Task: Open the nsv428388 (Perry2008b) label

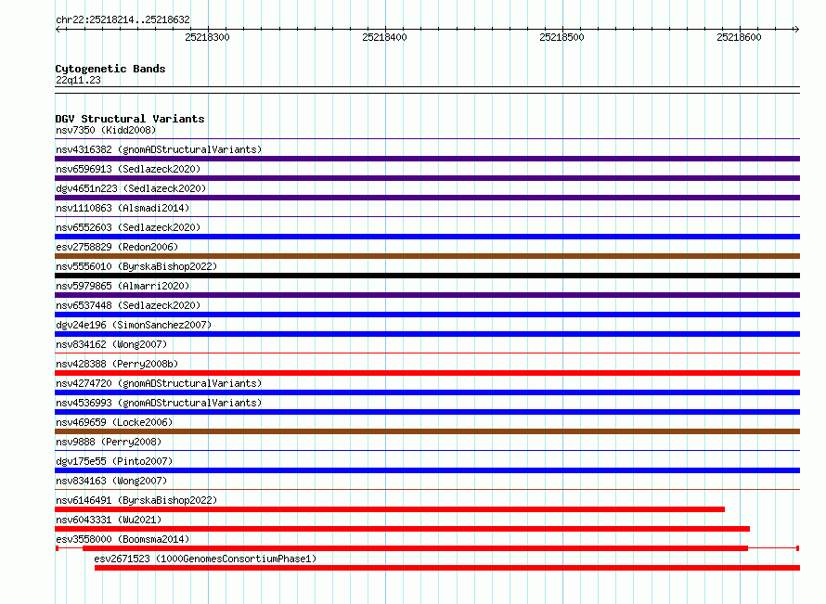Action: click(x=117, y=364)
